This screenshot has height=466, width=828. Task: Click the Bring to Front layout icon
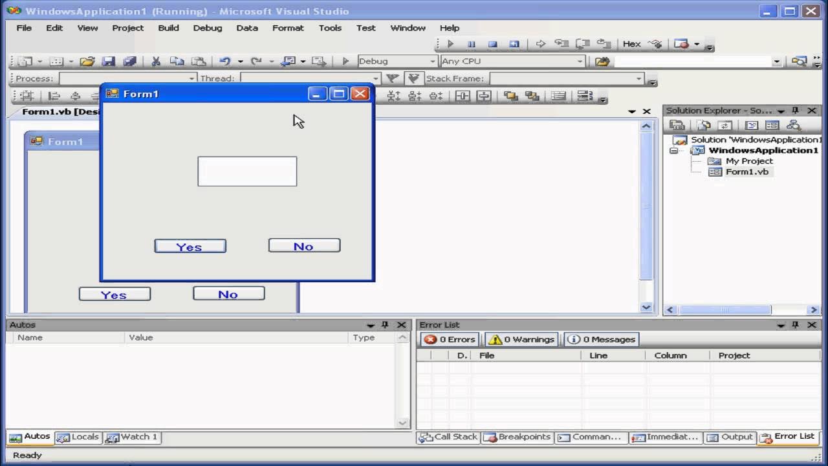coord(510,96)
